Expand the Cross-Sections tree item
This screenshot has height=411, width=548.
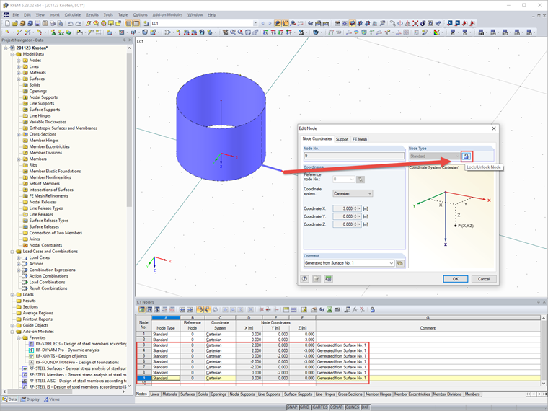(19, 134)
